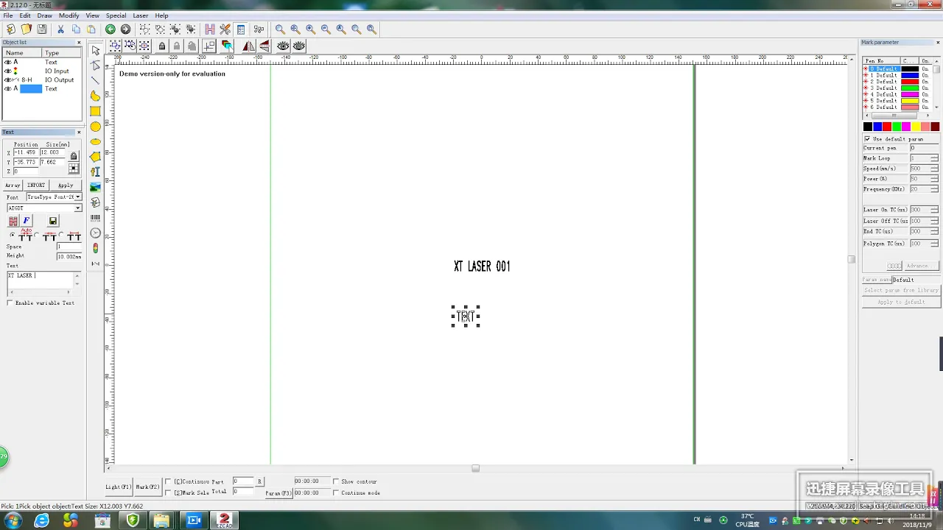Click the Height input field
The height and width of the screenshot is (530, 943).
[x=69, y=257]
